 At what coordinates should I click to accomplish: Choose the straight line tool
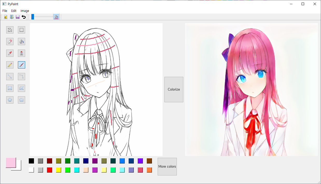click(x=10, y=77)
